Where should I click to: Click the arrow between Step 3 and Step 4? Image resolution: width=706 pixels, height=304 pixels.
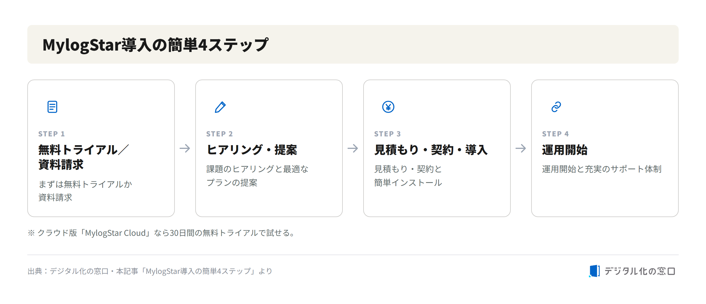pos(521,148)
